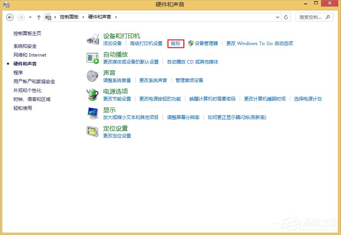341x235 pixels.
Task: Expand recent locations next to forward arrow
Action: [x=30, y=17]
